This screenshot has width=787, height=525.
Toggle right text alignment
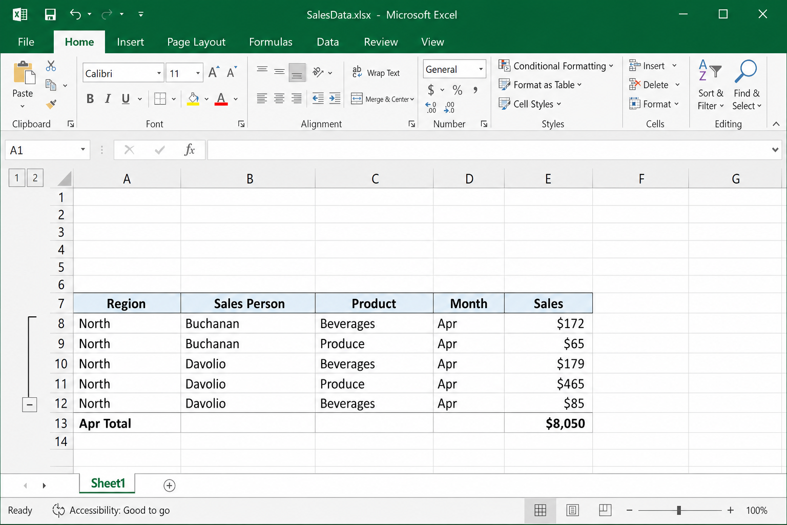coord(297,98)
